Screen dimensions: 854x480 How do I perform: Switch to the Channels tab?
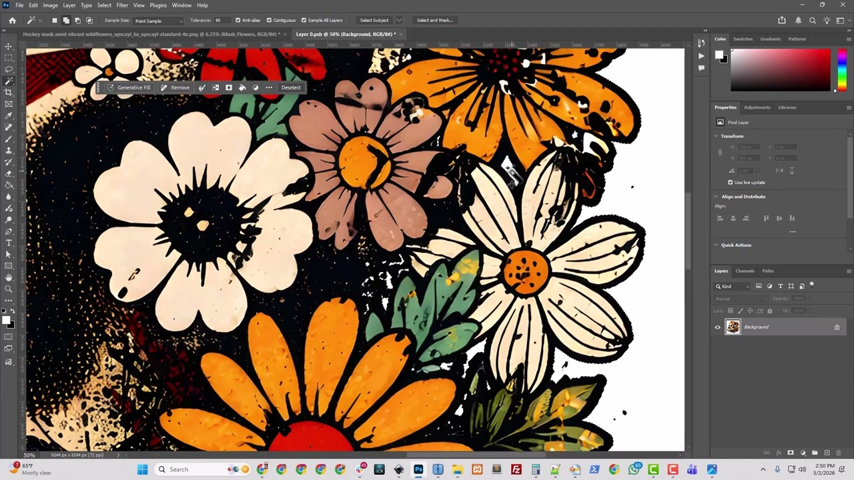click(745, 271)
